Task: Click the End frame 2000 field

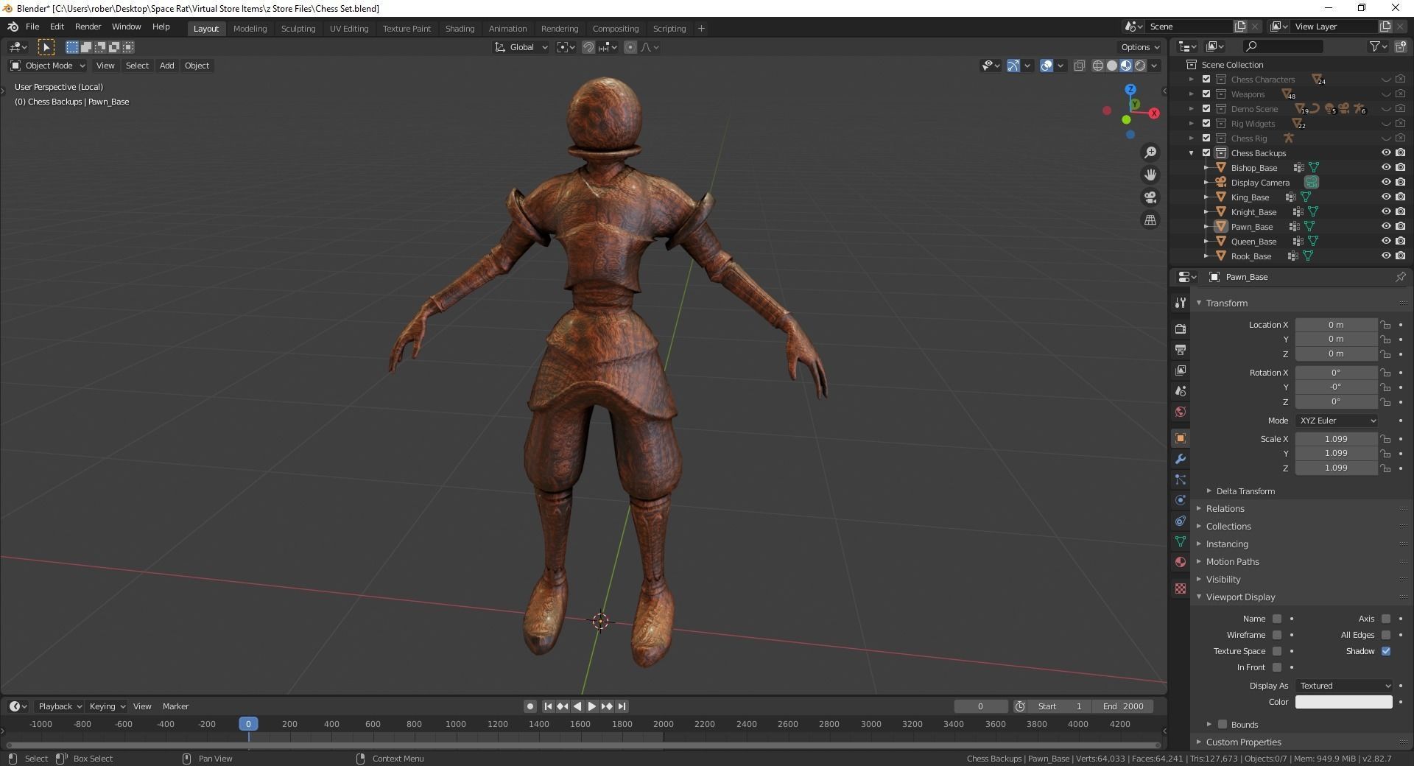Action: click(1122, 706)
